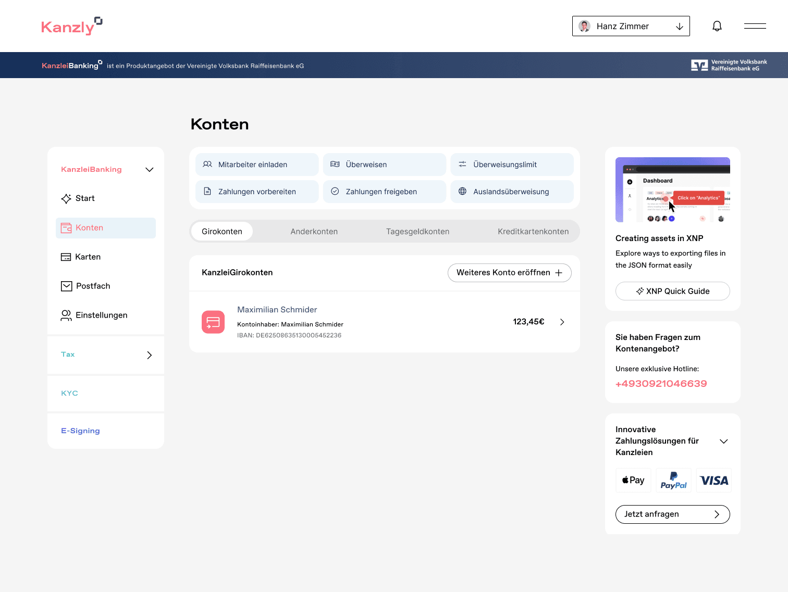Viewport: 788px width, 592px height.
Task: Open the Kreditkartenkonten tab
Action: (533, 231)
